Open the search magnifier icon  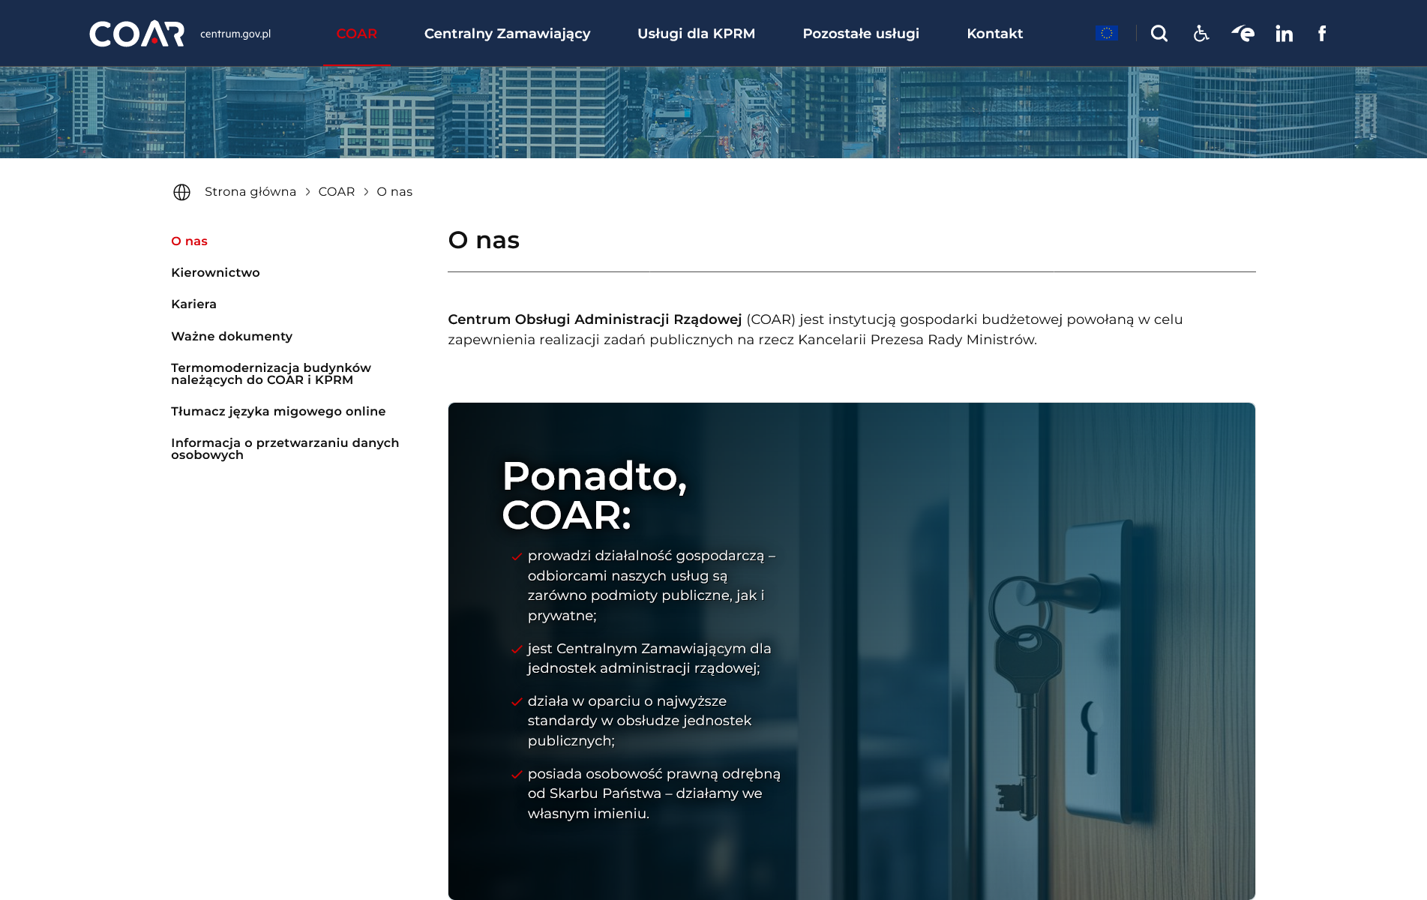pos(1159,34)
